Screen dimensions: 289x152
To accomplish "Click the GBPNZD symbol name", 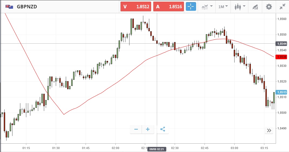I will click(27, 7).
